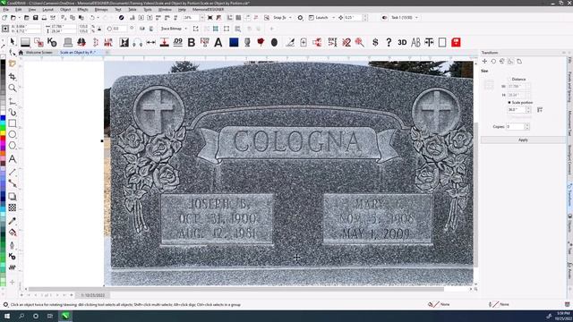573x322 pixels.
Task: Click the red magnifier search icon
Action: pyautogui.click(x=360, y=42)
